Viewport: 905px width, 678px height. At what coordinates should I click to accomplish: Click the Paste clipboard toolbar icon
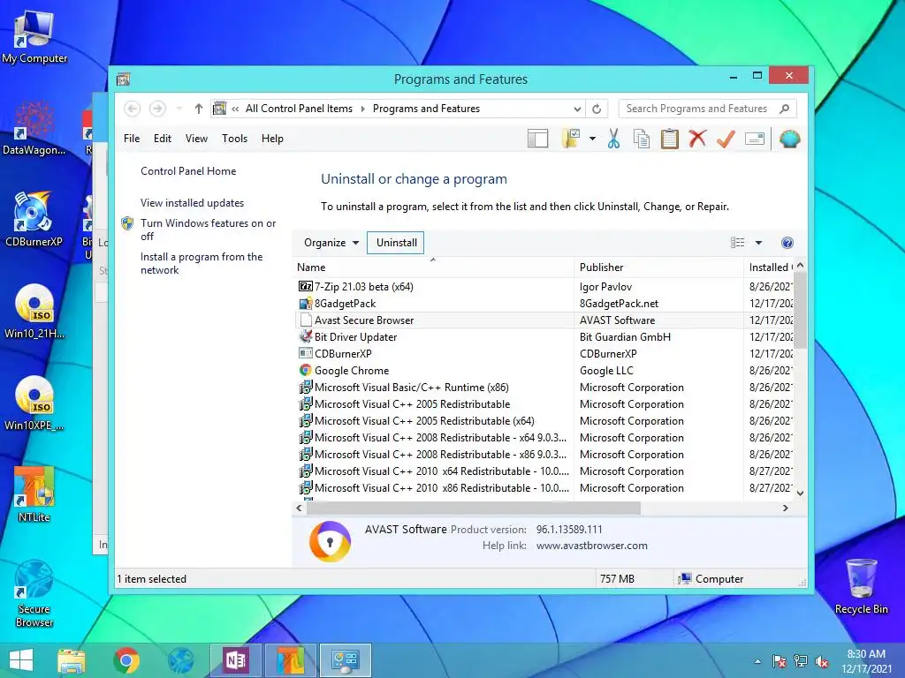[x=669, y=139]
